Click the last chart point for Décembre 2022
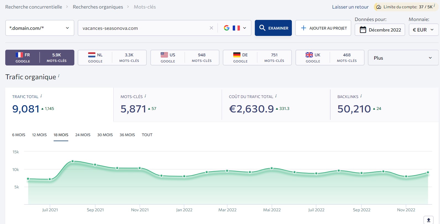440x224 pixels. (428, 172)
